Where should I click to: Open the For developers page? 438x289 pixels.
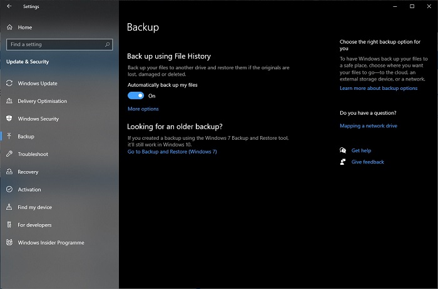34,225
